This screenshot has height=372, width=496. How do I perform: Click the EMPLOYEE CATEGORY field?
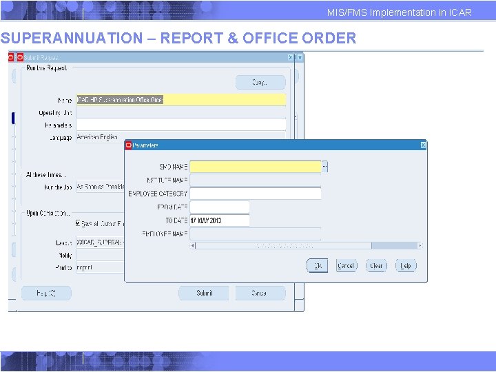256,194
